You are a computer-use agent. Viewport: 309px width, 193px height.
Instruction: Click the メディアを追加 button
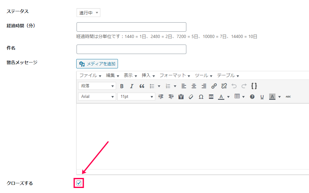[x=97, y=64]
